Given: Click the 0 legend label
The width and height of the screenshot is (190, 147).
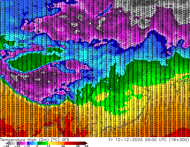Looking at the screenshot, I should [37, 146].
